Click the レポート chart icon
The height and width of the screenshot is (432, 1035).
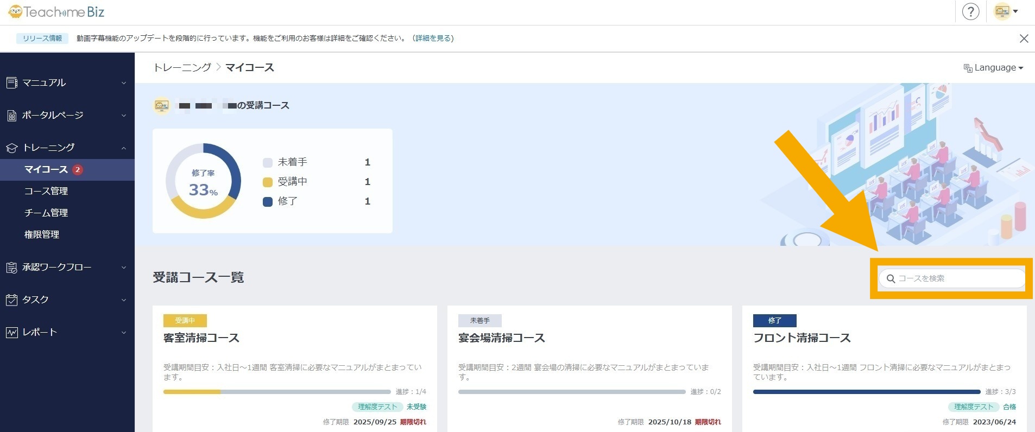pos(12,332)
